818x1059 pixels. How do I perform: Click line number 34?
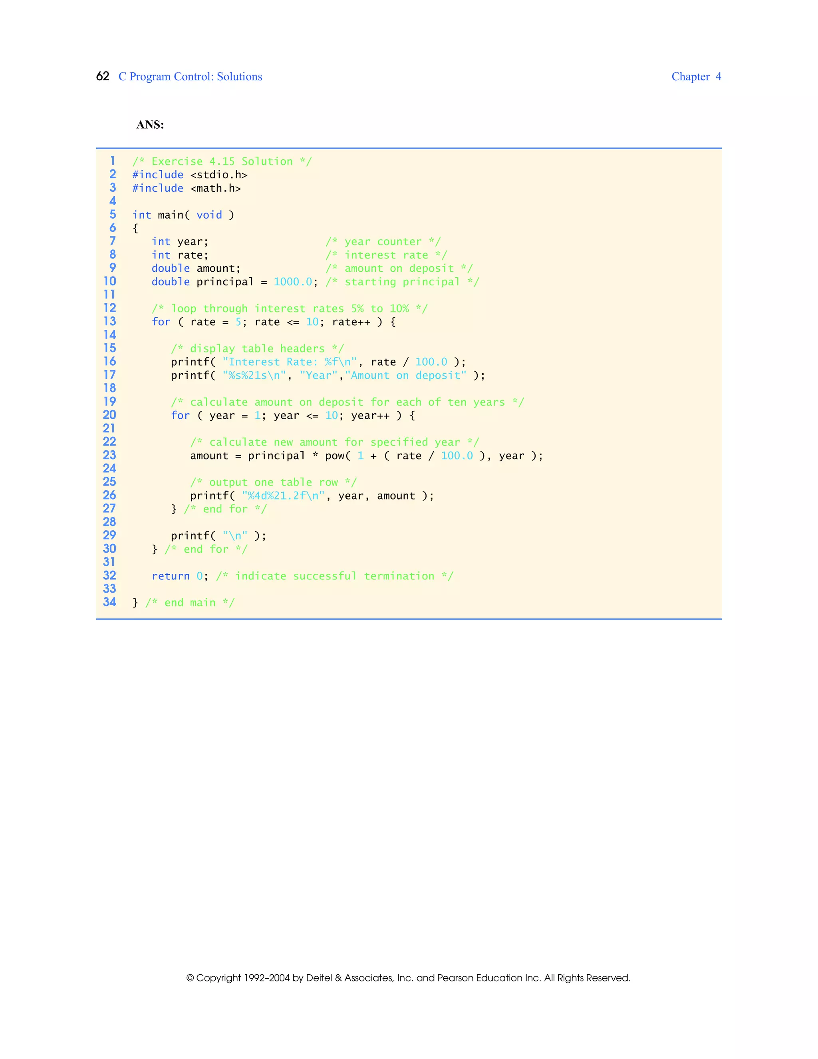tap(109, 602)
